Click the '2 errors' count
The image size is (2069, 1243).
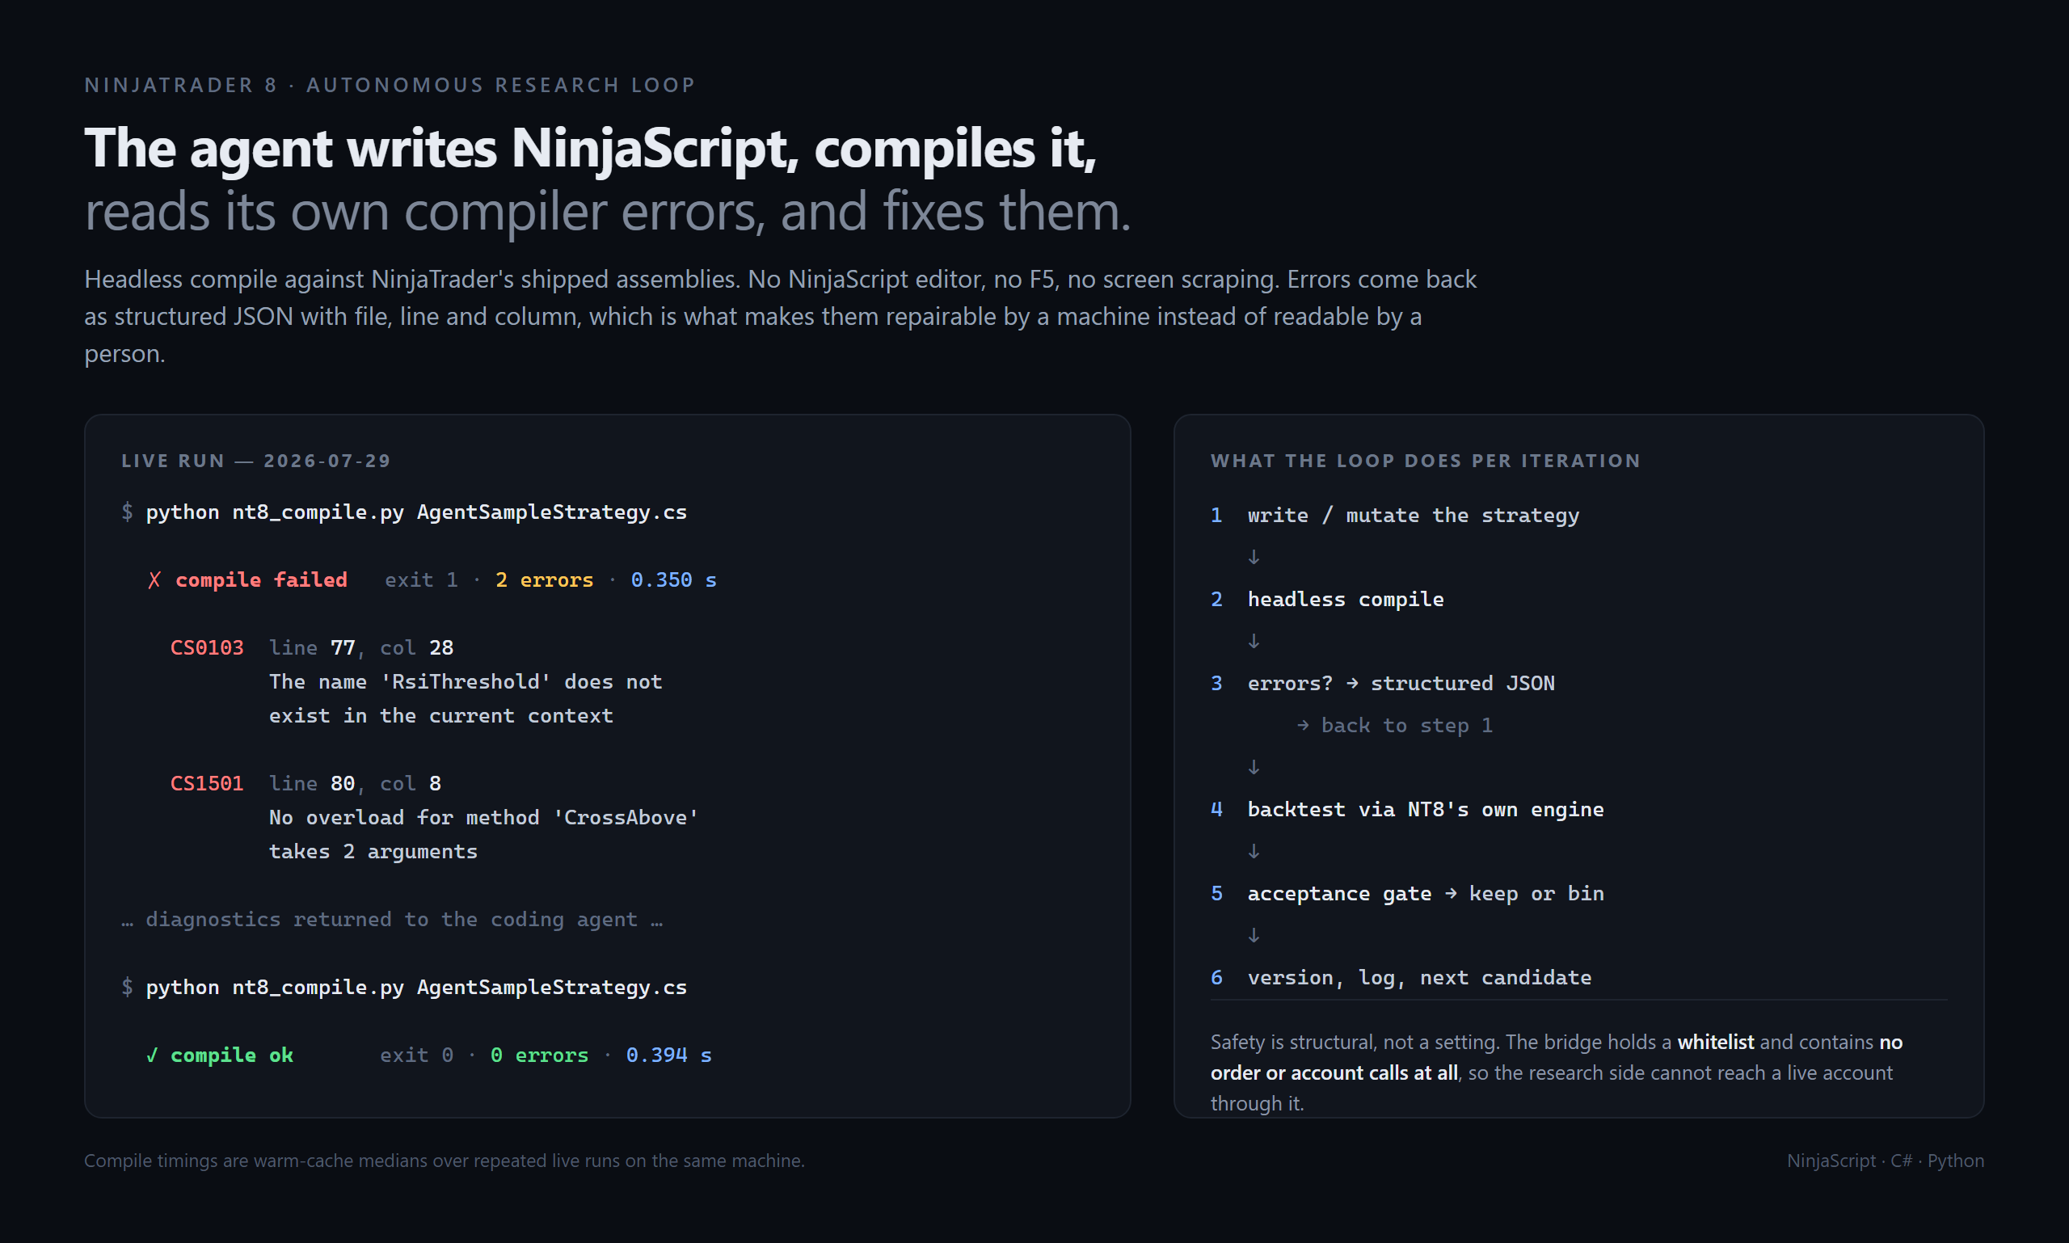click(545, 580)
